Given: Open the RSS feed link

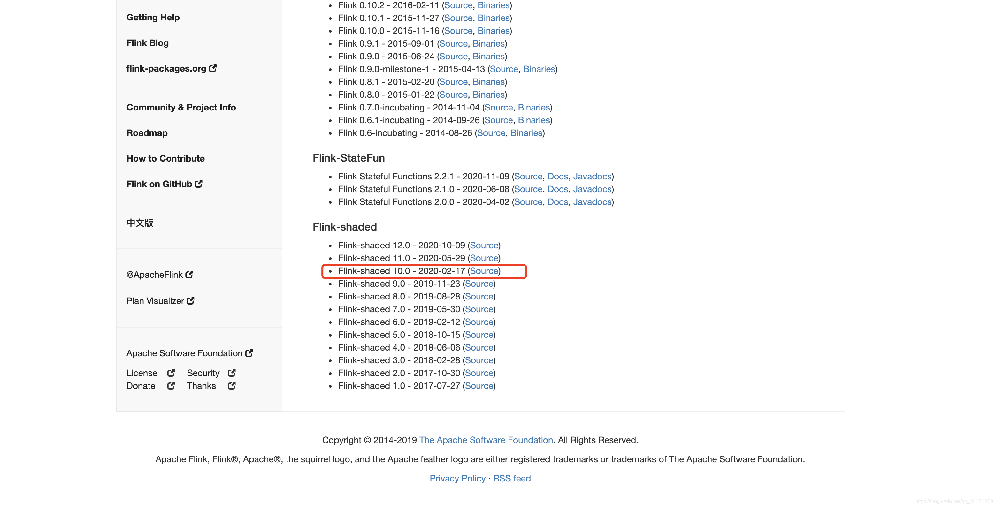Looking at the screenshot, I should tap(511, 478).
